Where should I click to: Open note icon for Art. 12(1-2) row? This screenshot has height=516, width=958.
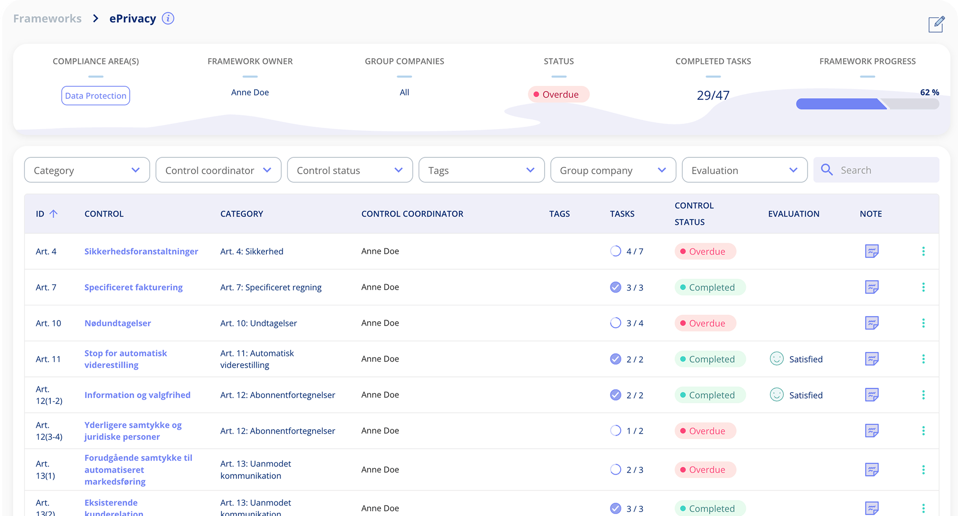[872, 395]
